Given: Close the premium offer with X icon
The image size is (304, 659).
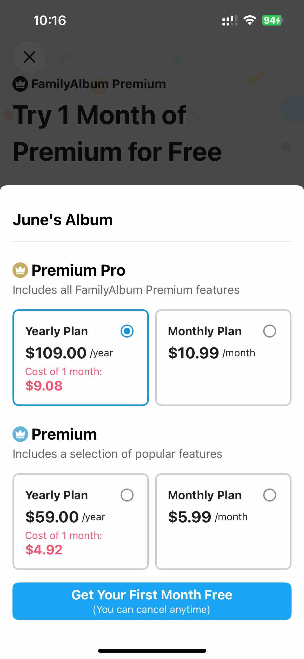Looking at the screenshot, I should click(x=30, y=57).
